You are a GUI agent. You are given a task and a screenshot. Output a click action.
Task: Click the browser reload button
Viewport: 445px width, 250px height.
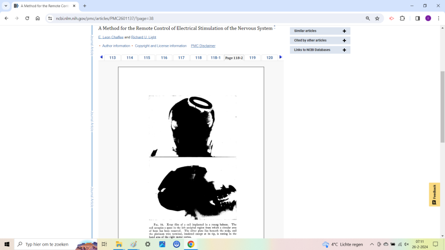(27, 18)
